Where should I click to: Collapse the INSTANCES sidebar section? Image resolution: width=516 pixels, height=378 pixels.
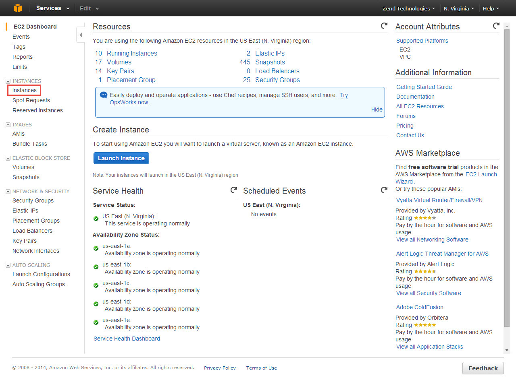(8, 81)
